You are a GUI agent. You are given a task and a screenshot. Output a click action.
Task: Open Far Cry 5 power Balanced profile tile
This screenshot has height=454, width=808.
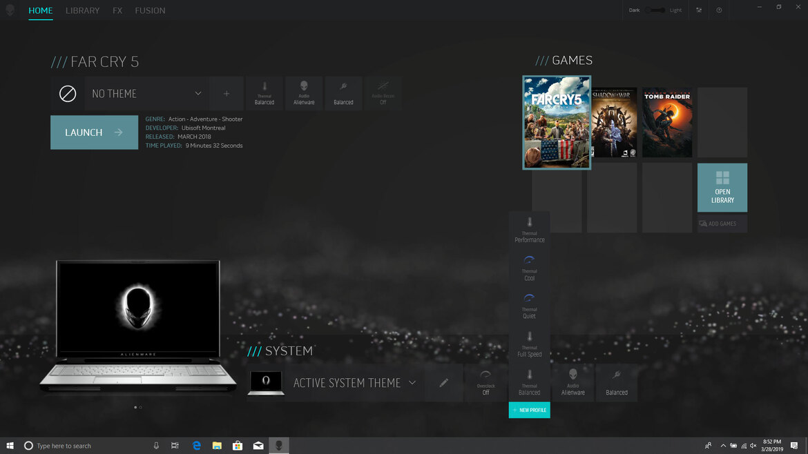(343, 94)
